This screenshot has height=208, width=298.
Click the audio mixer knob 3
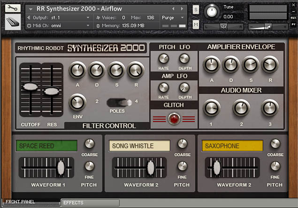tap(270, 108)
